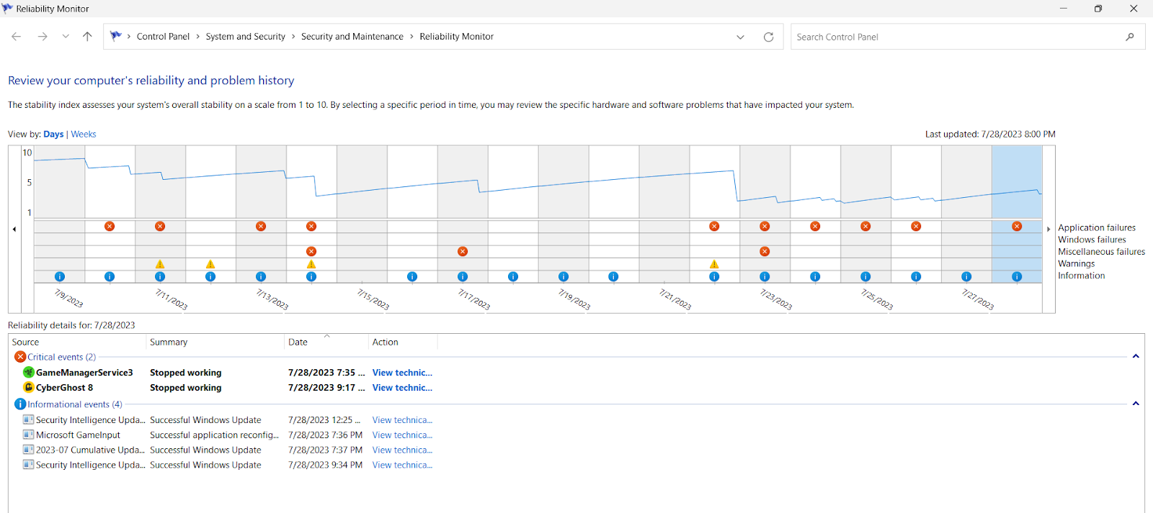Click the GameManagerService3 application icon
Viewport: 1153px width, 513px height.
coord(28,373)
